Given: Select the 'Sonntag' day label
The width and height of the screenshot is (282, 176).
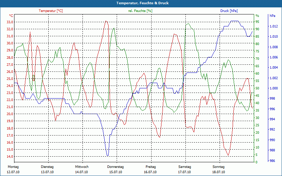Looking at the screenshot, I should tap(219, 167).
